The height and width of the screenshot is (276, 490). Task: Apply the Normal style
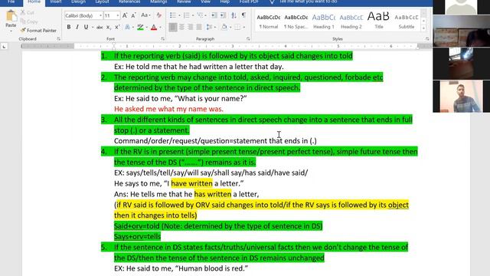[269, 21]
